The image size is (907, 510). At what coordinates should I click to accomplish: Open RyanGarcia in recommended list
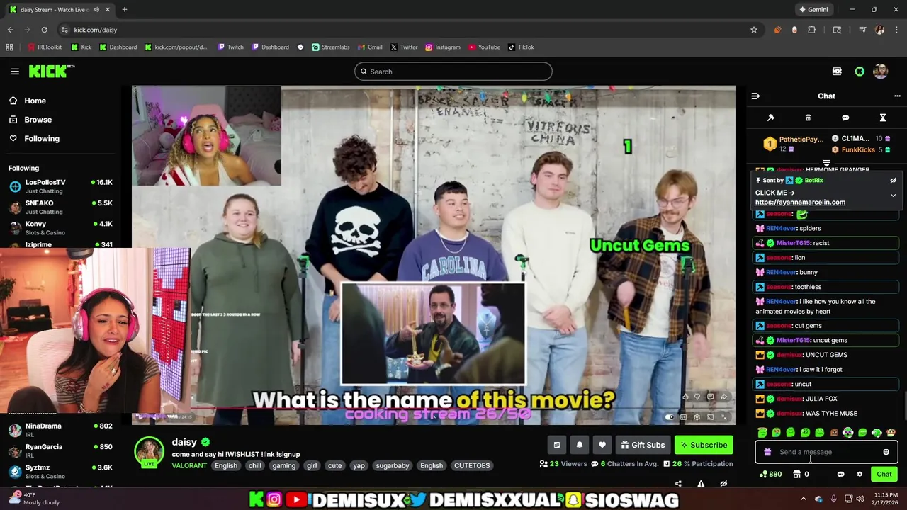60,450
